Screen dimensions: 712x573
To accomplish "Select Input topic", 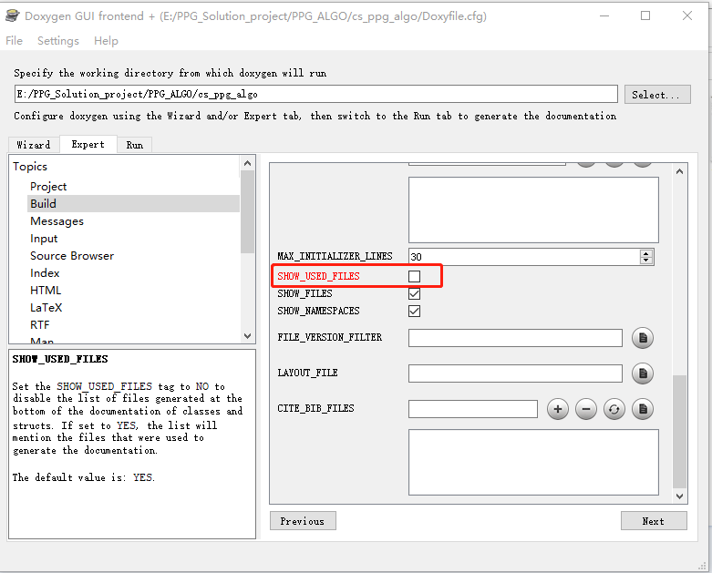I will 44,238.
